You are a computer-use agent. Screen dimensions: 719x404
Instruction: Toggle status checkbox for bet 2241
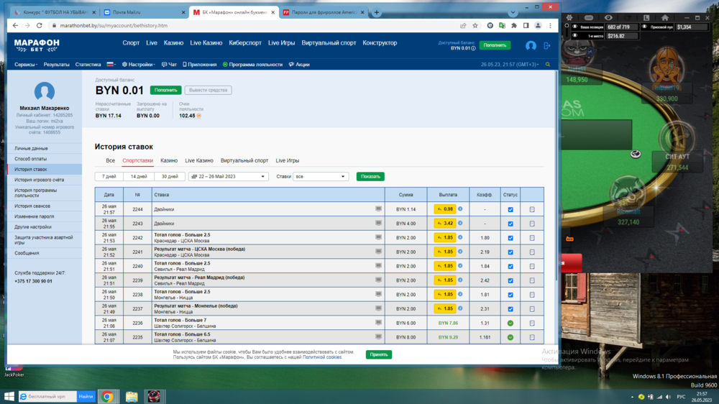click(x=510, y=252)
